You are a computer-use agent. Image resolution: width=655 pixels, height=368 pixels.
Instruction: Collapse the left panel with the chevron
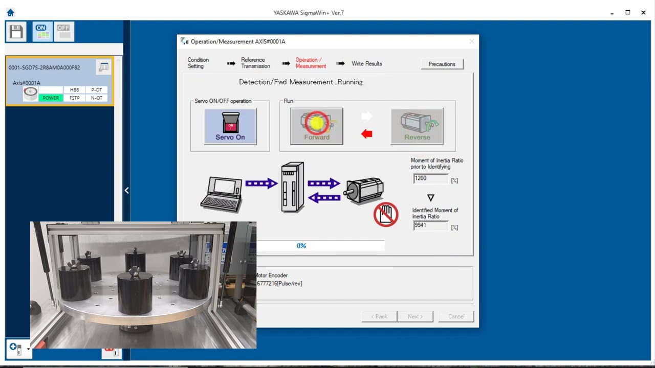[126, 190]
